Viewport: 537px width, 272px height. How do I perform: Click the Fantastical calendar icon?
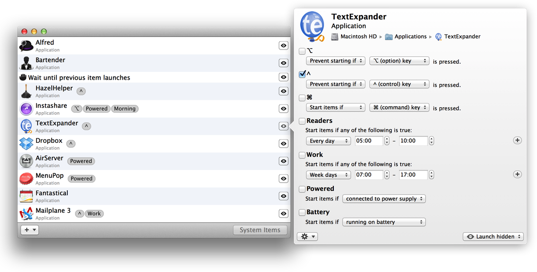[26, 196]
